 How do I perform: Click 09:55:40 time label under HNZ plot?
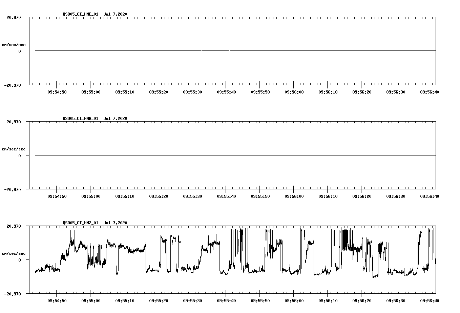point(226,300)
